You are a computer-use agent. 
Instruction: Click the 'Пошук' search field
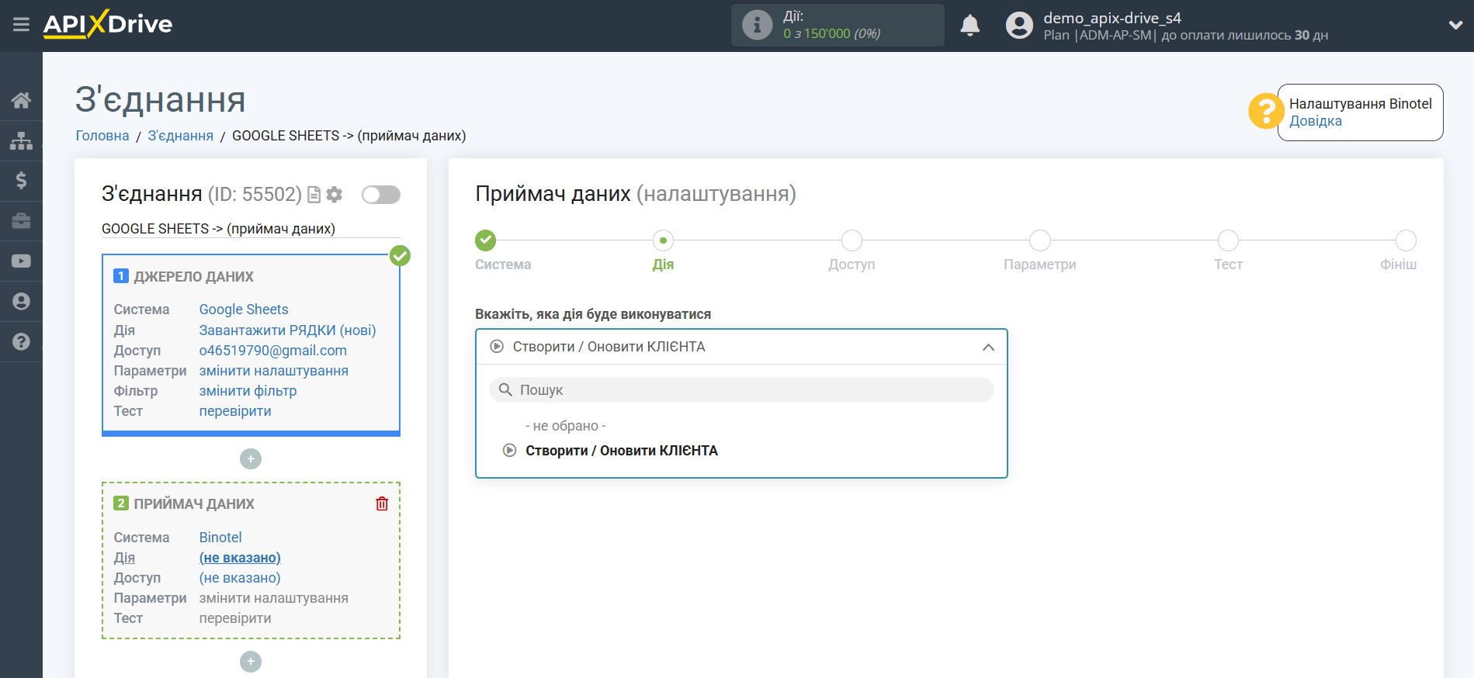tap(741, 390)
